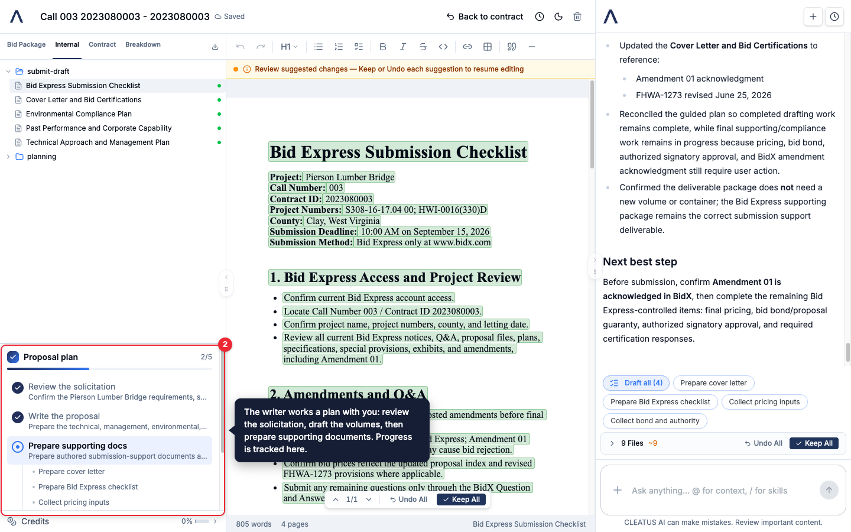The width and height of the screenshot is (851, 532).
Task: Redo the edit in toolbar
Action: coord(261,47)
